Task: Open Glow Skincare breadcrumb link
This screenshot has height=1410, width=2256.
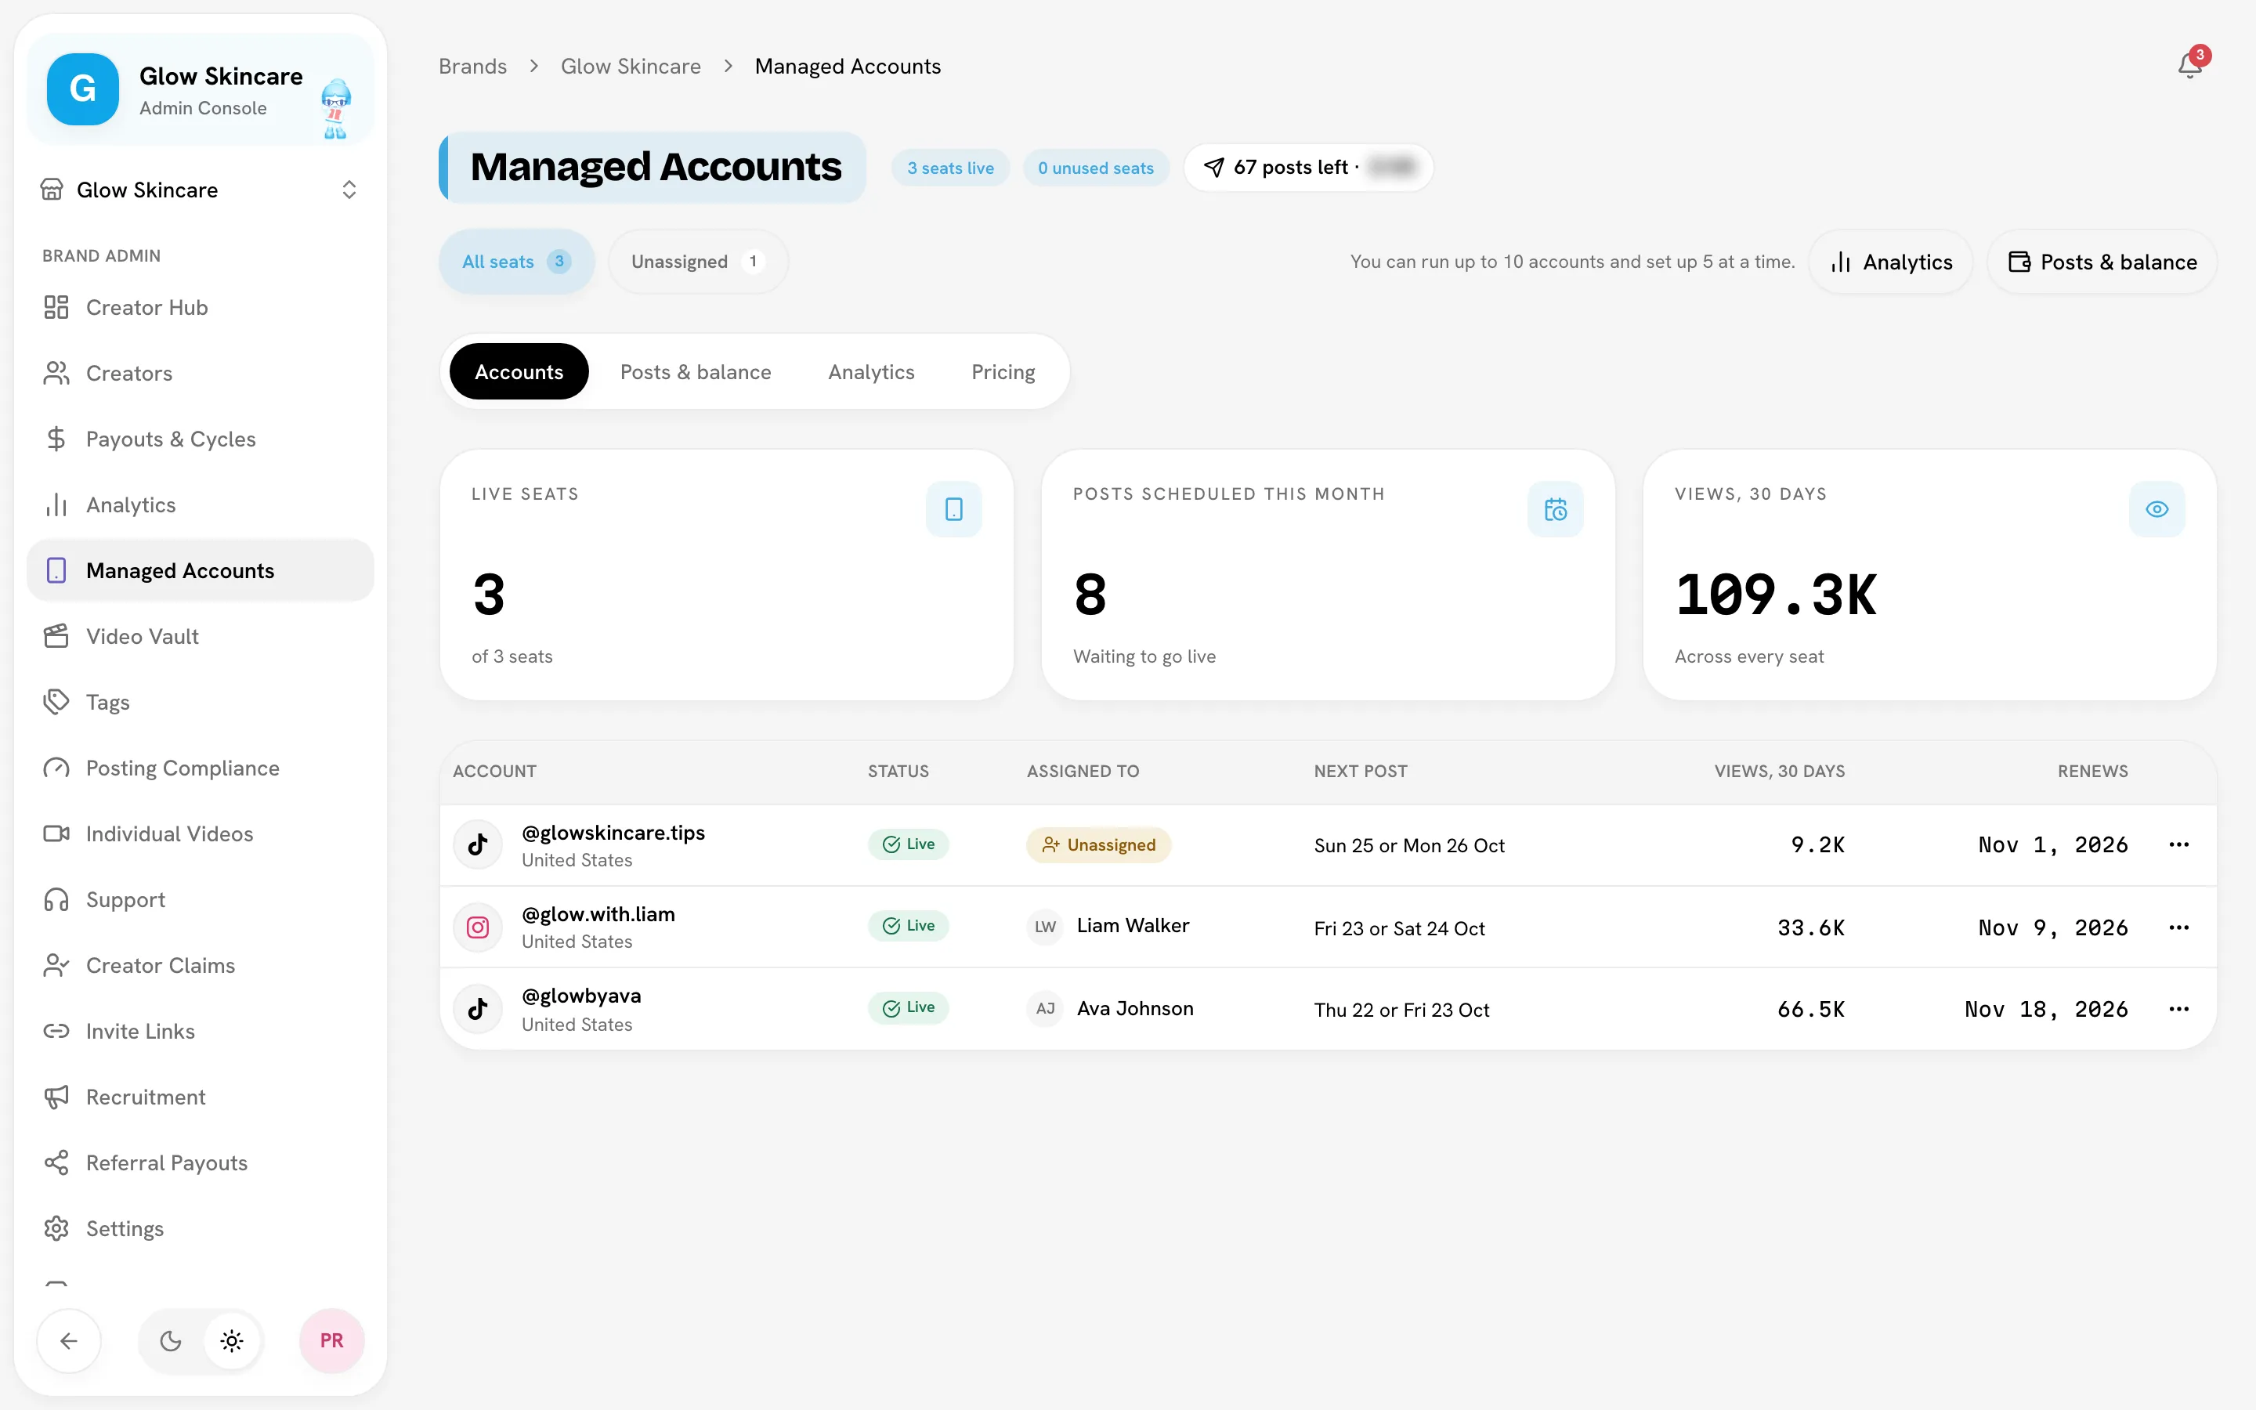Action: point(631,67)
